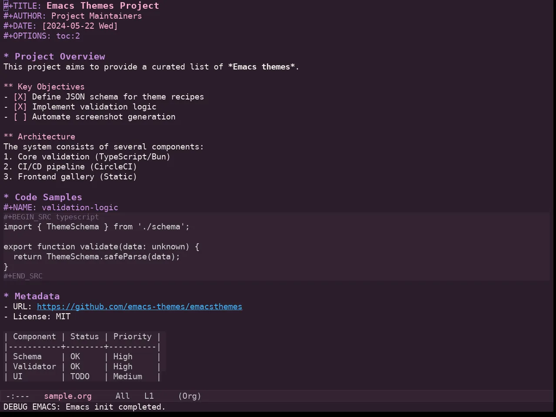Click the 'validation-logic' block name
The height and width of the screenshot is (417, 556).
coord(80,208)
